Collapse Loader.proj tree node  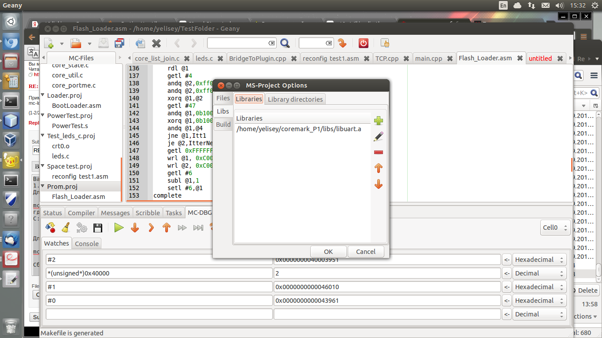(x=43, y=96)
